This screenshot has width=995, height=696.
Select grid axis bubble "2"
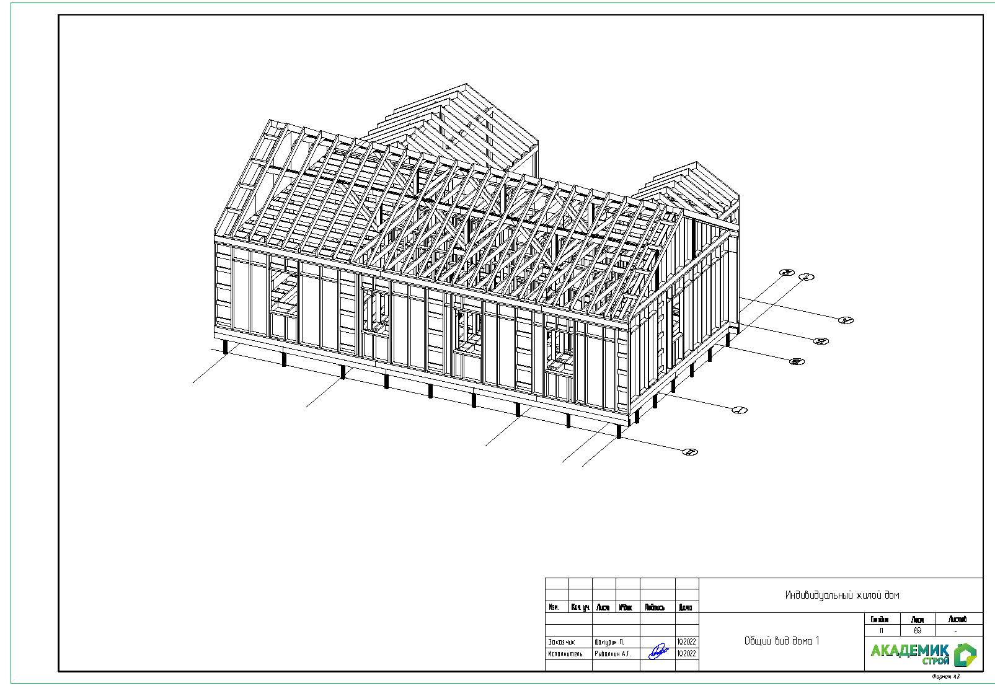click(x=787, y=272)
